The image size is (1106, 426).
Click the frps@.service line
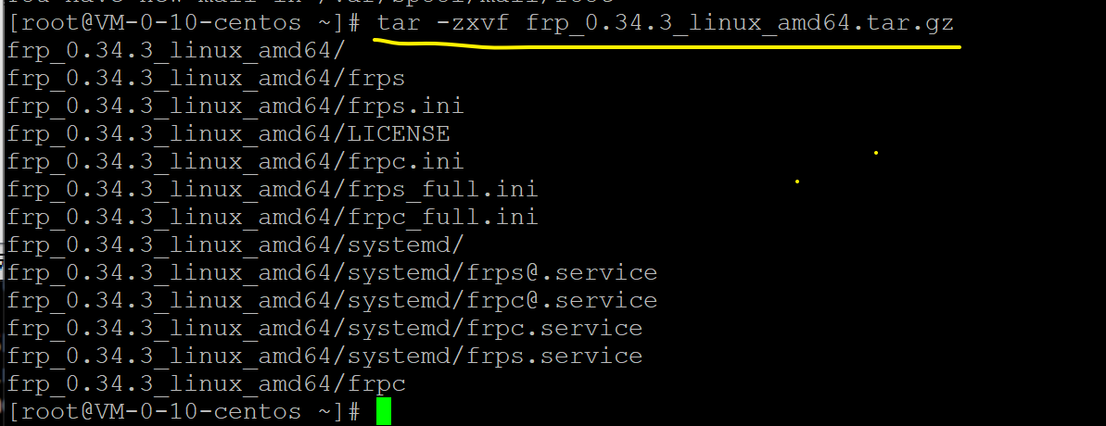pos(332,272)
